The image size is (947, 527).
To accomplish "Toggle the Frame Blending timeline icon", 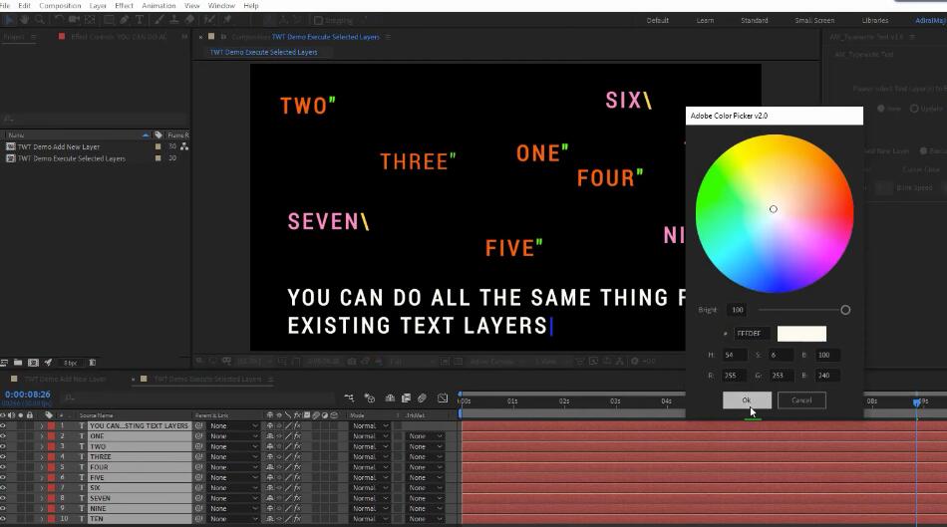I will pos(406,397).
